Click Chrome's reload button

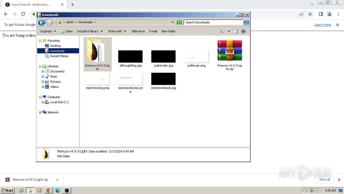23,14
